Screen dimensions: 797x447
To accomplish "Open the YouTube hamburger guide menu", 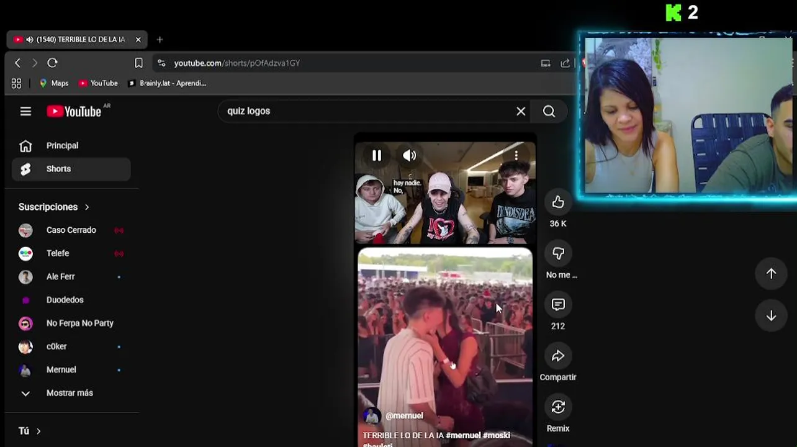I will click(x=25, y=111).
